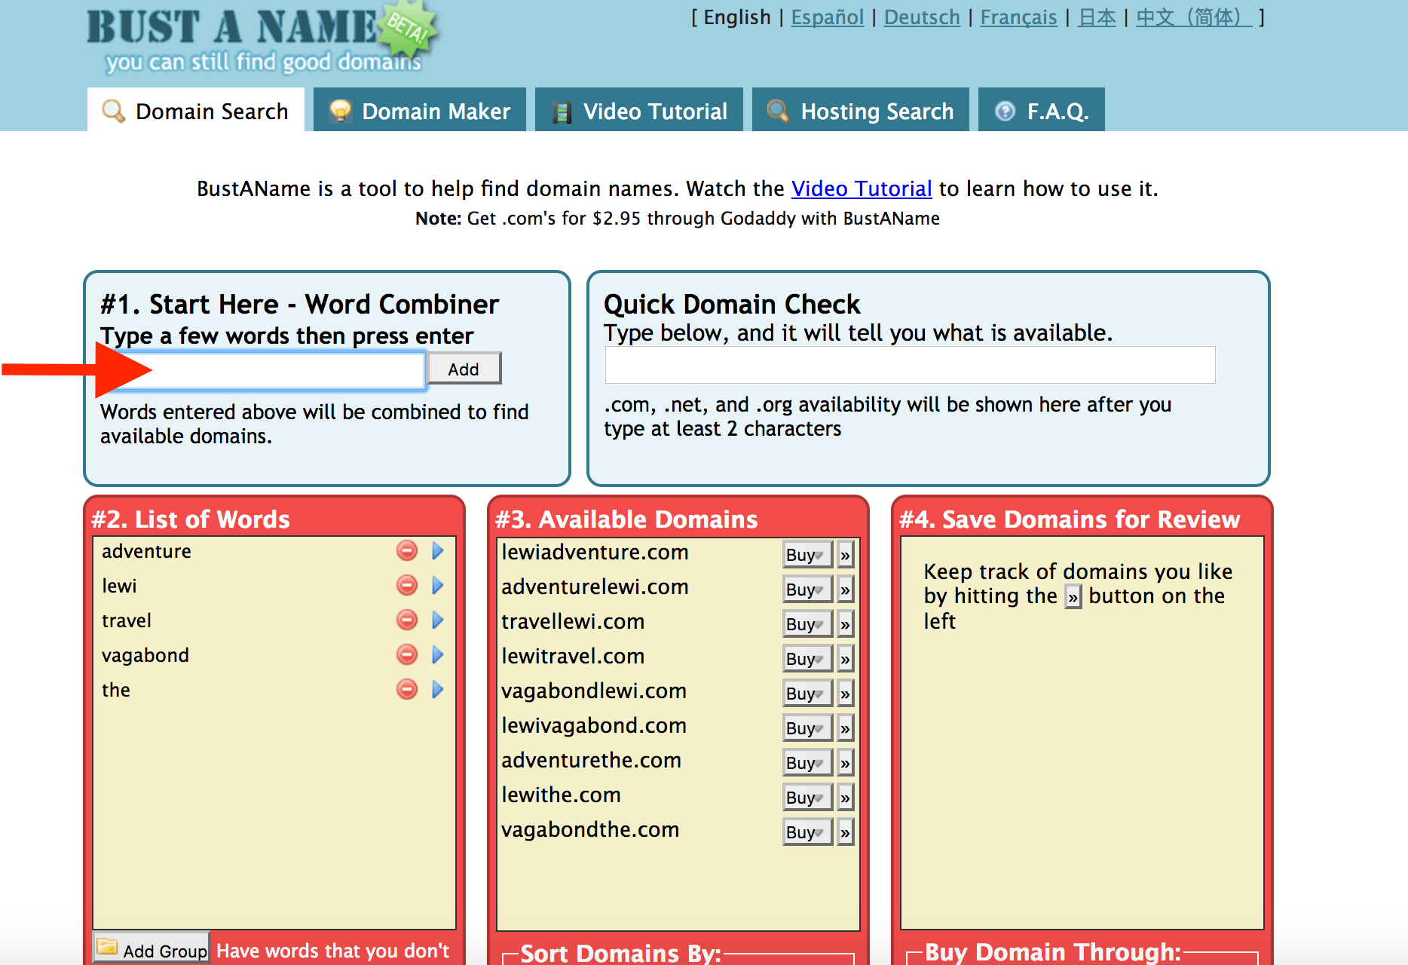
Task: Remove the word adventure with red minus icon
Action: point(407,551)
